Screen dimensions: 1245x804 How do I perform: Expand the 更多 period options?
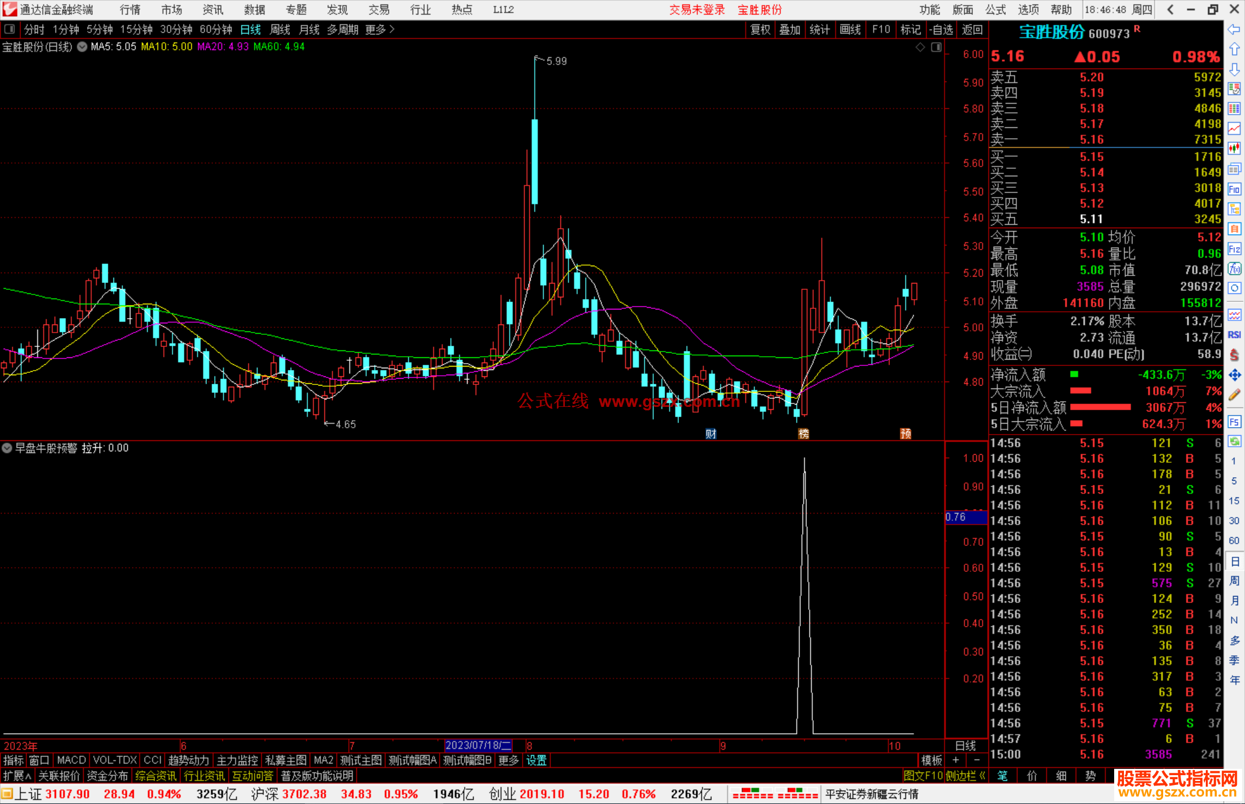click(379, 29)
